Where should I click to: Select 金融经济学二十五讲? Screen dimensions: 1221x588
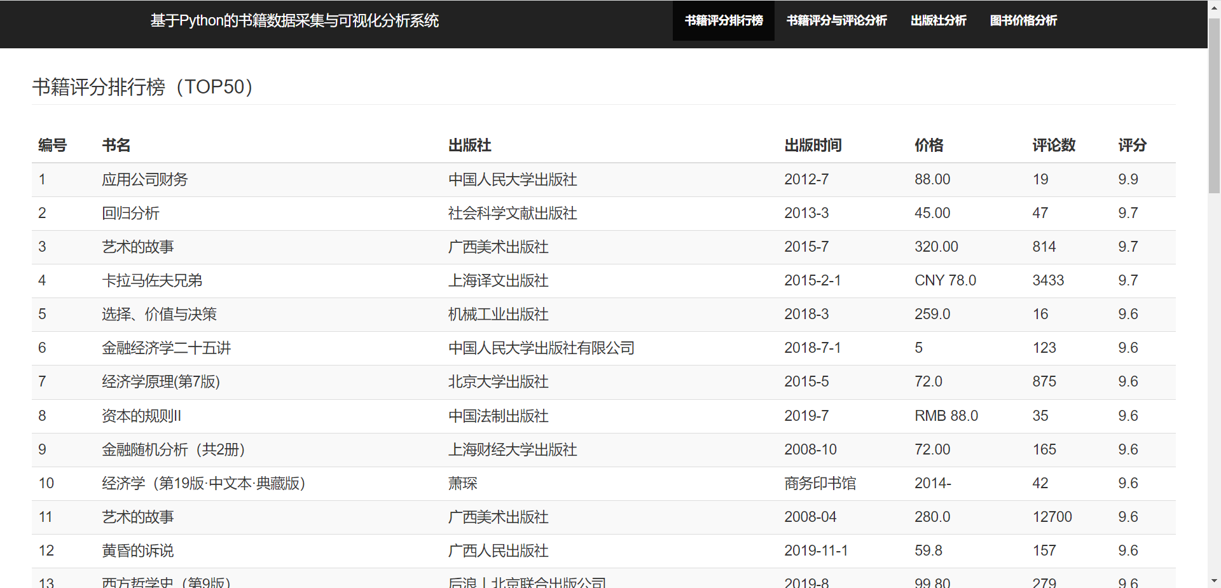(166, 348)
